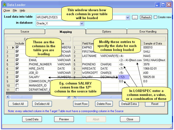Click the <5> LOADSPEC cell for WORKDEPT
Viewport: 174px width, 130px height.
tap(131, 73)
